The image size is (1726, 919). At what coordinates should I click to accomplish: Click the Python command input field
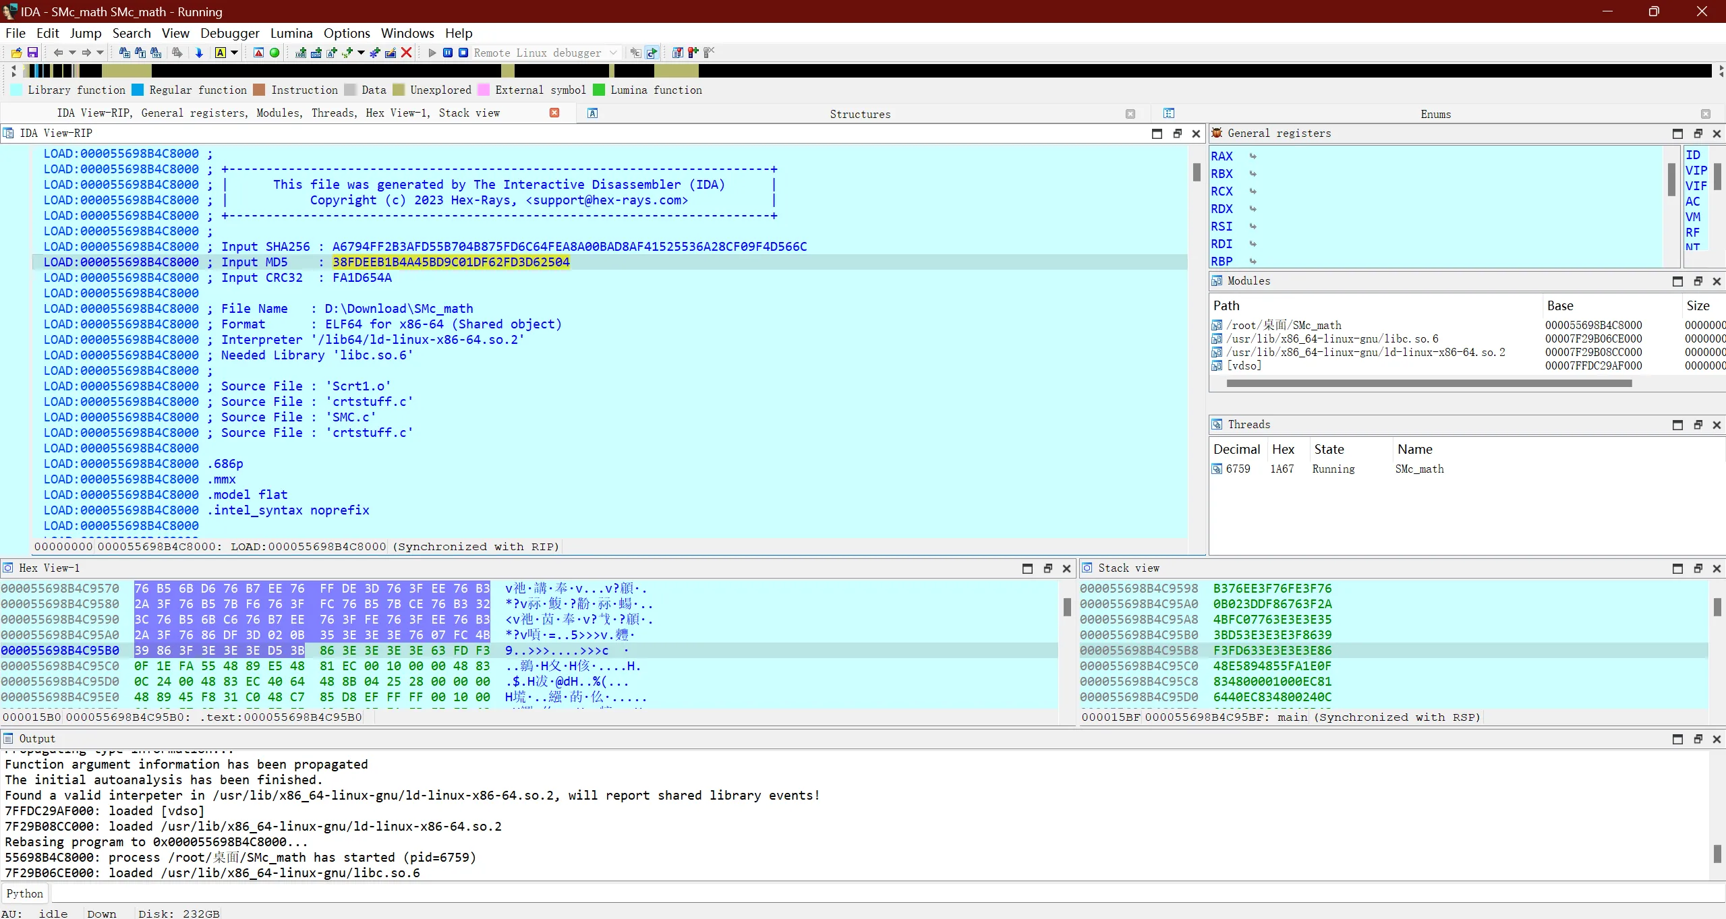coord(877,893)
